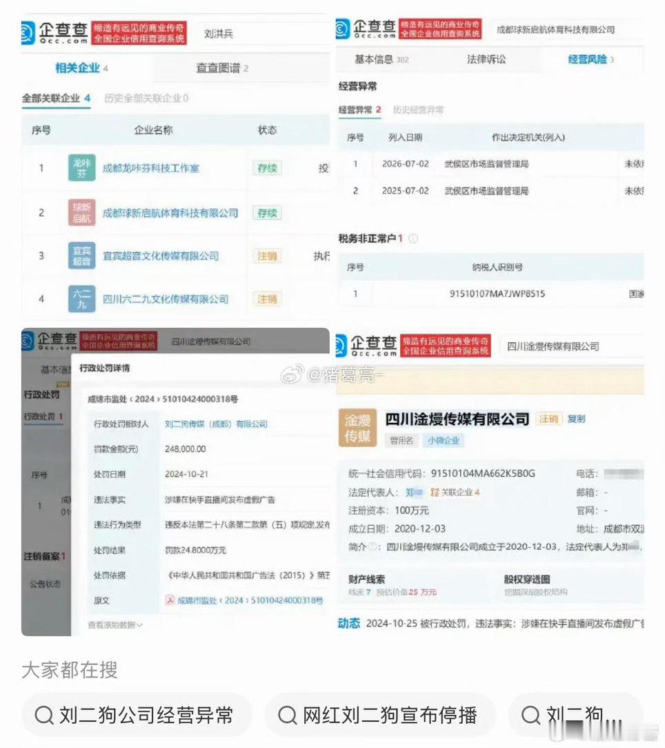Screen dimensions: 665x748
Task: Open the 基本信息 382 tab
Action: point(381,59)
